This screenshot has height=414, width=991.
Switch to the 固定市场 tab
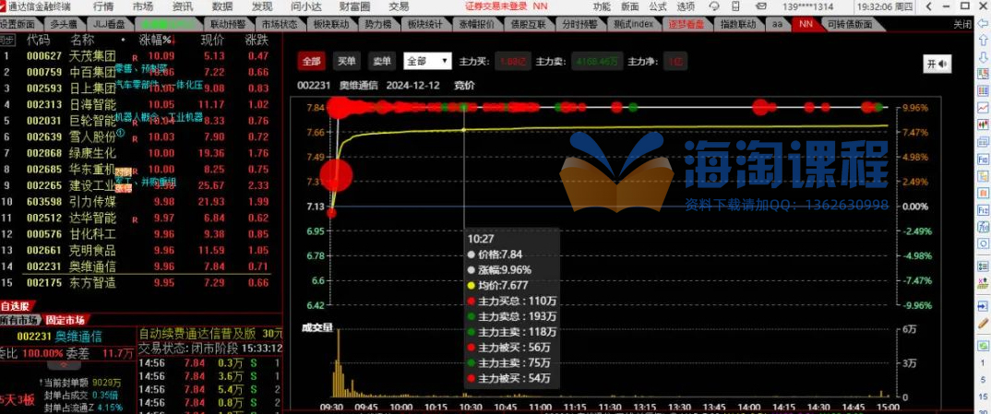(x=65, y=319)
